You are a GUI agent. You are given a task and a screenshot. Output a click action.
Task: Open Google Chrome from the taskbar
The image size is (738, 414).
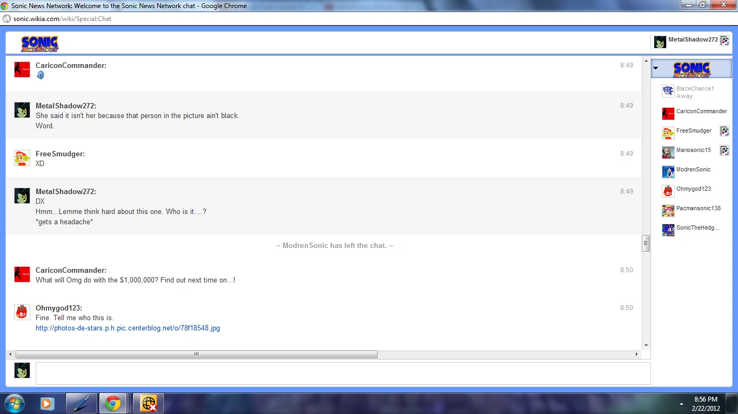tap(113, 403)
